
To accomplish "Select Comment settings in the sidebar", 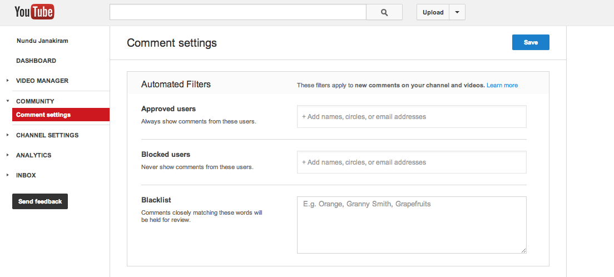I will [x=43, y=115].
